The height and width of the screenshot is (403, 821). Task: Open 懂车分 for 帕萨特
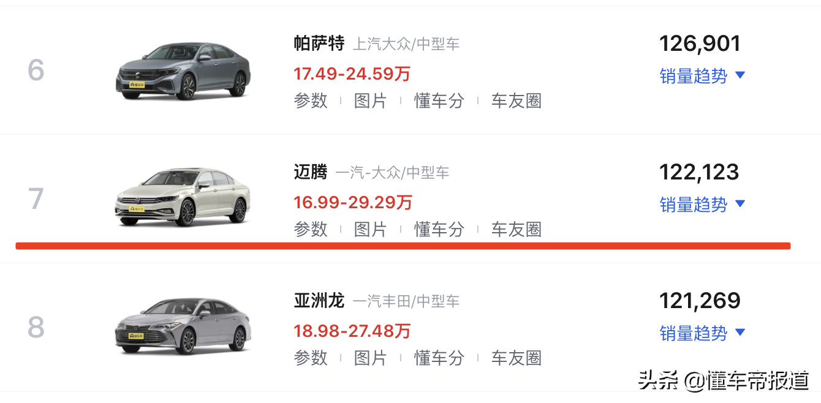439,100
